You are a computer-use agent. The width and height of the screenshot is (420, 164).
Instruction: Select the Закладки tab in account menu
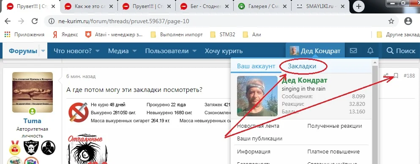[x=302, y=66]
